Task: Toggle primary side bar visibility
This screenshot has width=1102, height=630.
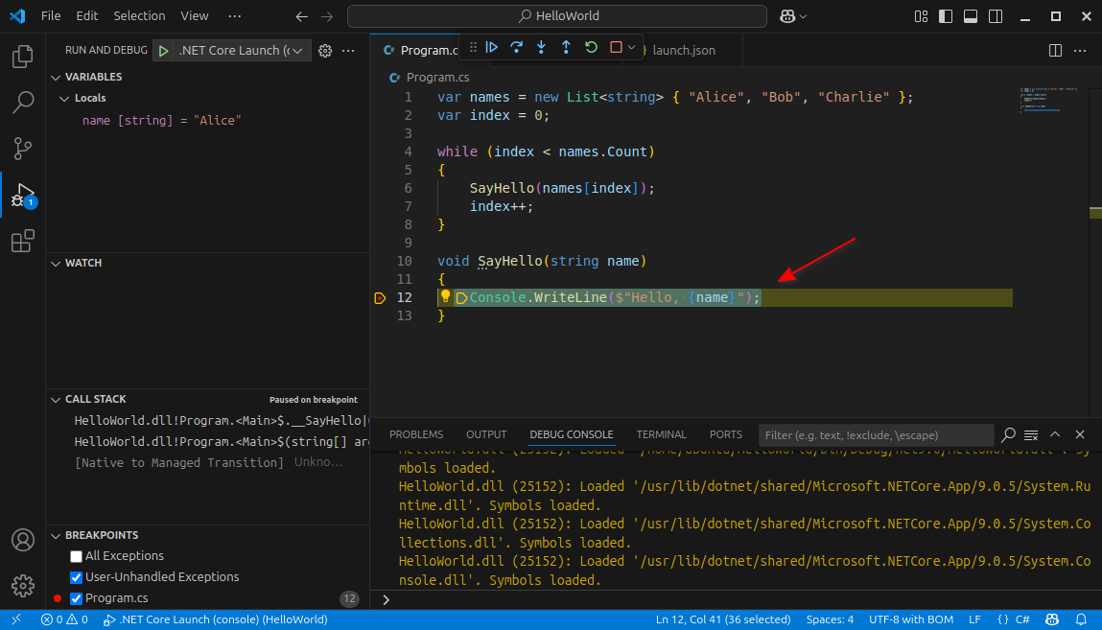Action: coord(946,16)
